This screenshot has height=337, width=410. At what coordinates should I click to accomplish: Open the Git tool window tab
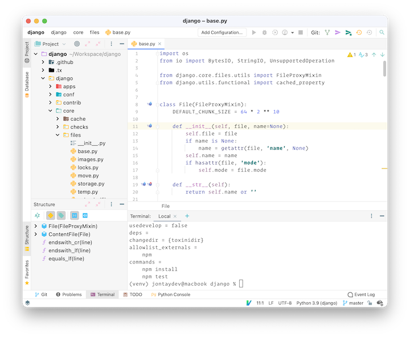tap(41, 294)
